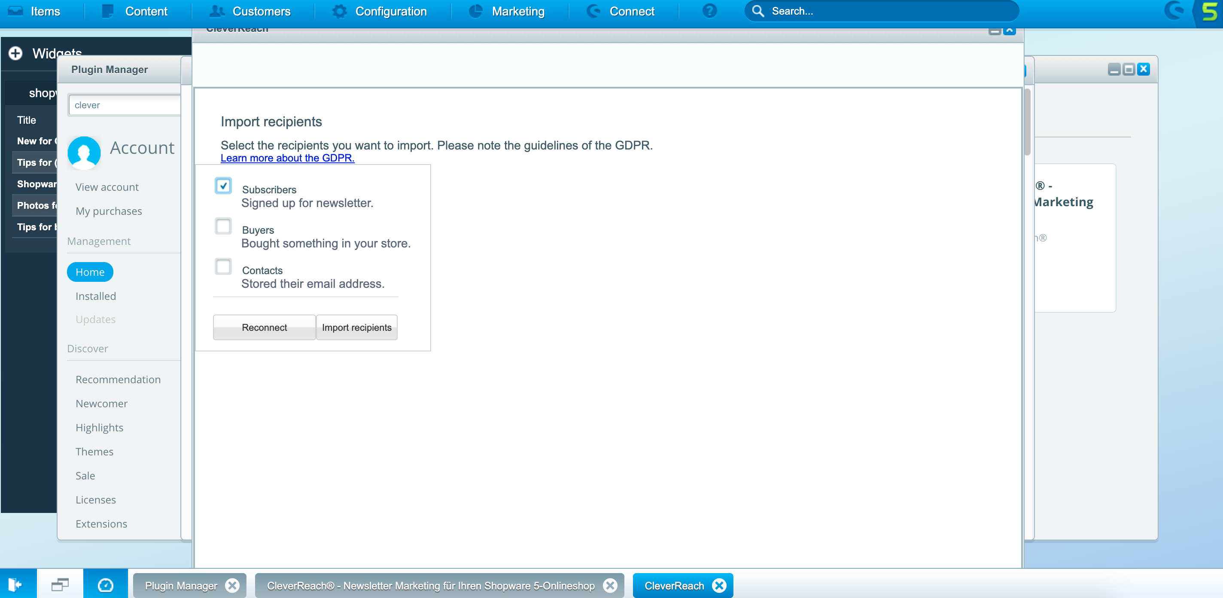Open the Customers menu

[x=250, y=12]
